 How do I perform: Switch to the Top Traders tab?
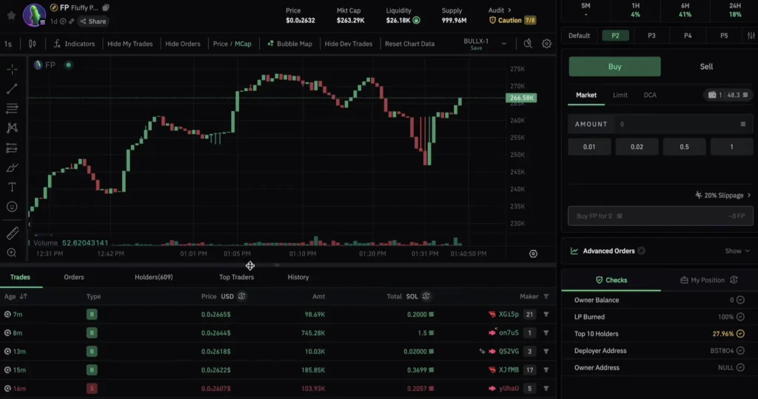(236, 277)
